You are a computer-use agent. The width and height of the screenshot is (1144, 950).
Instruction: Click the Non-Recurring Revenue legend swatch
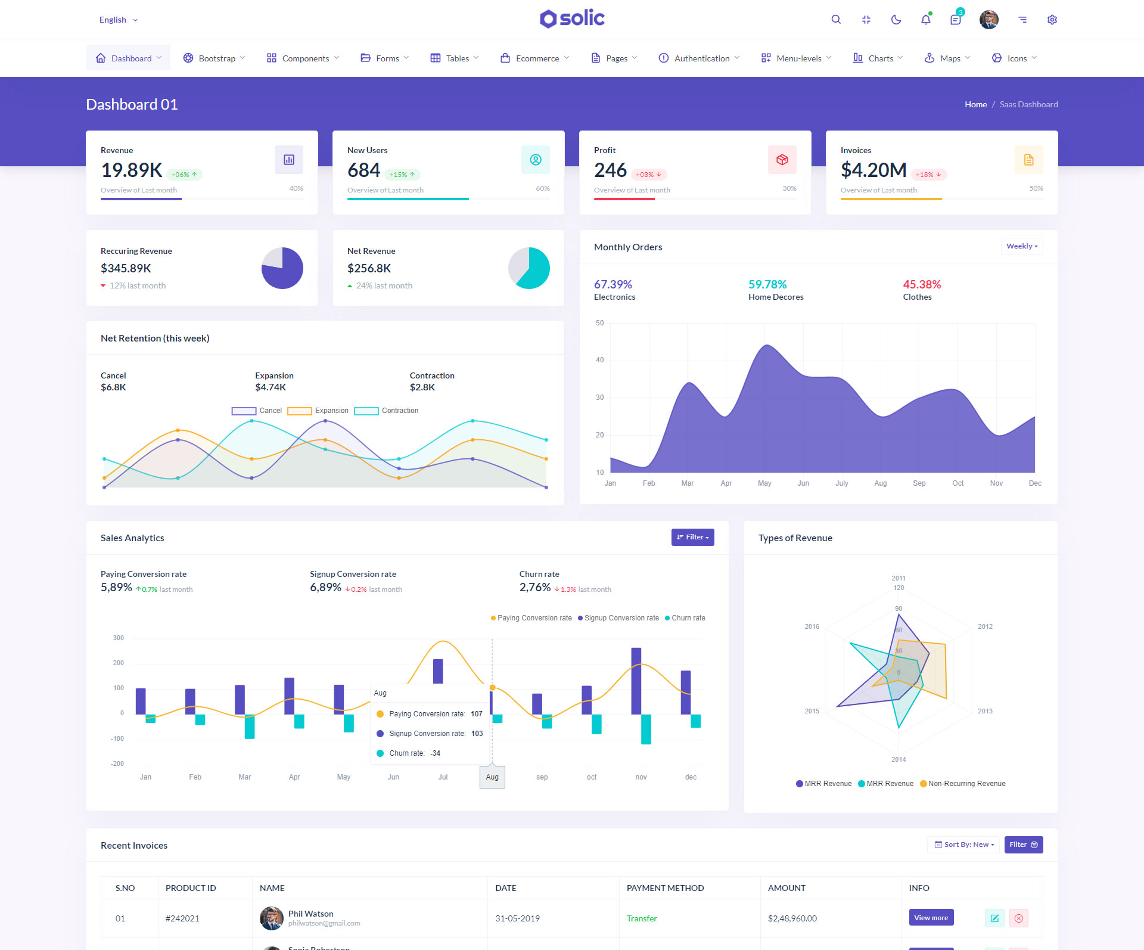[x=924, y=784]
